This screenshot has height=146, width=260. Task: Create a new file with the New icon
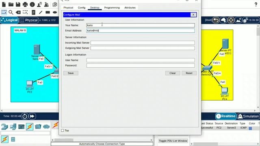(x=4, y=4)
